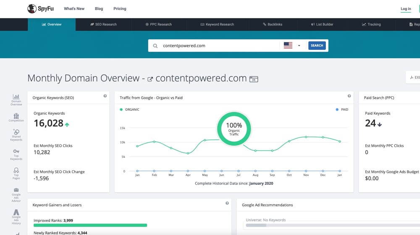
Task: Click the search magnifier icon
Action: 155,46
